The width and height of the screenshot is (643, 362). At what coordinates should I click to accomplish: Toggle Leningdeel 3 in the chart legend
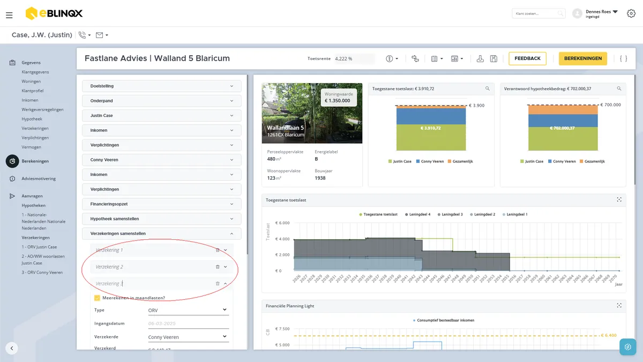pos(450,214)
